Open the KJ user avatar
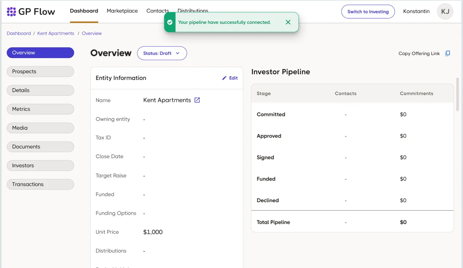 [445, 12]
